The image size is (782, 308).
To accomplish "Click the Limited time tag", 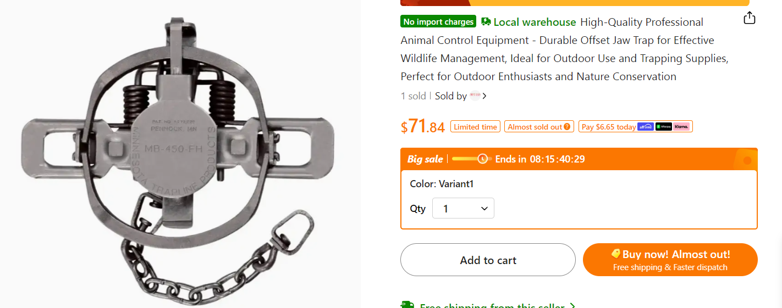I will pos(475,127).
